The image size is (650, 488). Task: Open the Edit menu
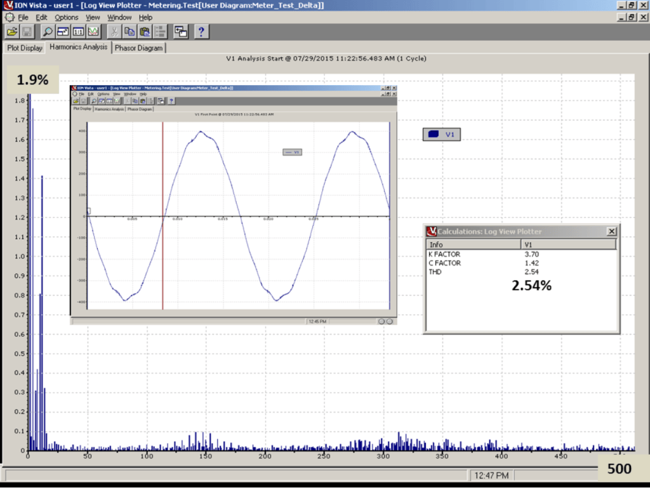click(x=41, y=17)
